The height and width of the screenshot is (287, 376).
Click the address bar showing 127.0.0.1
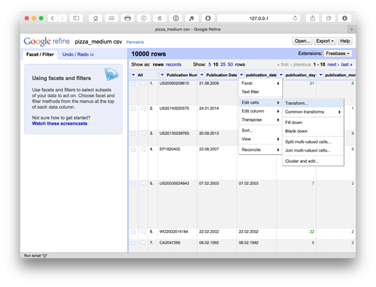259,19
